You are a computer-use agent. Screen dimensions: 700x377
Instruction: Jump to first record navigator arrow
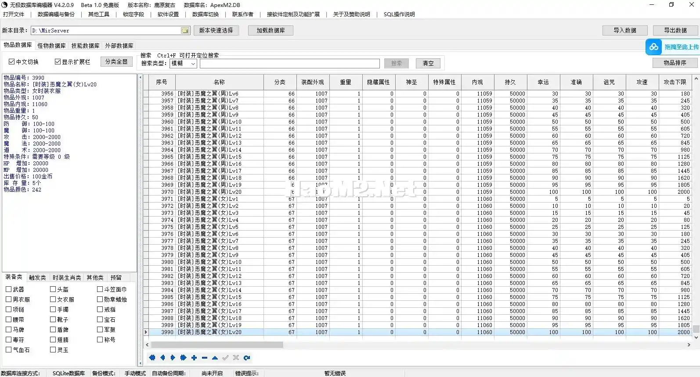click(152, 358)
